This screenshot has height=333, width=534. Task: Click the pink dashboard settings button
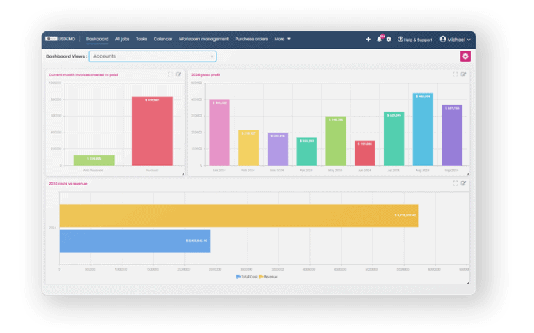pyautogui.click(x=465, y=56)
